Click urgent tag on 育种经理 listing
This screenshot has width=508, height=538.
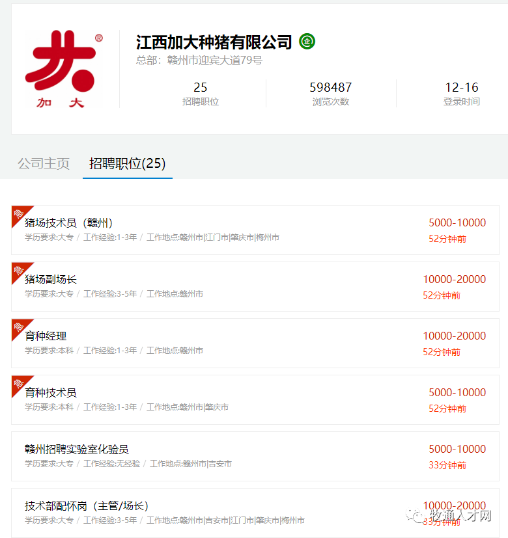(x=19, y=327)
